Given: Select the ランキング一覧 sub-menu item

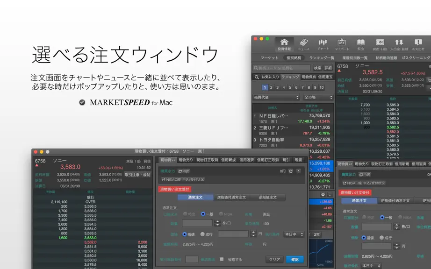Looking at the screenshot, I should pyautogui.click(x=322, y=57).
